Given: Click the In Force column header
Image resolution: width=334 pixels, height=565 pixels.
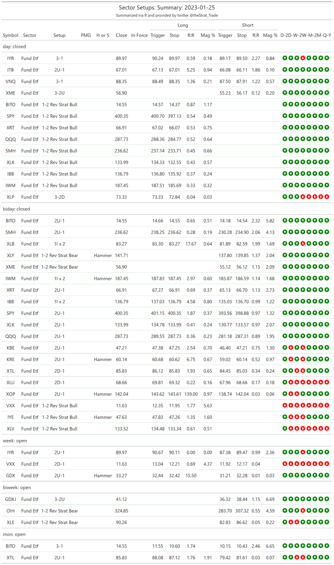Looking at the screenshot, I should click(139, 35).
